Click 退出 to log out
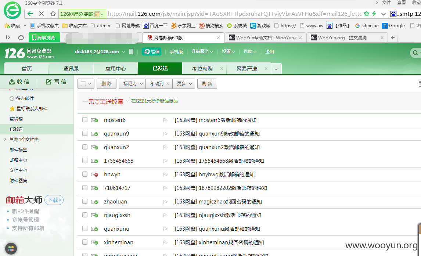Screen dimensions: 421x256 (x=269, y=51)
